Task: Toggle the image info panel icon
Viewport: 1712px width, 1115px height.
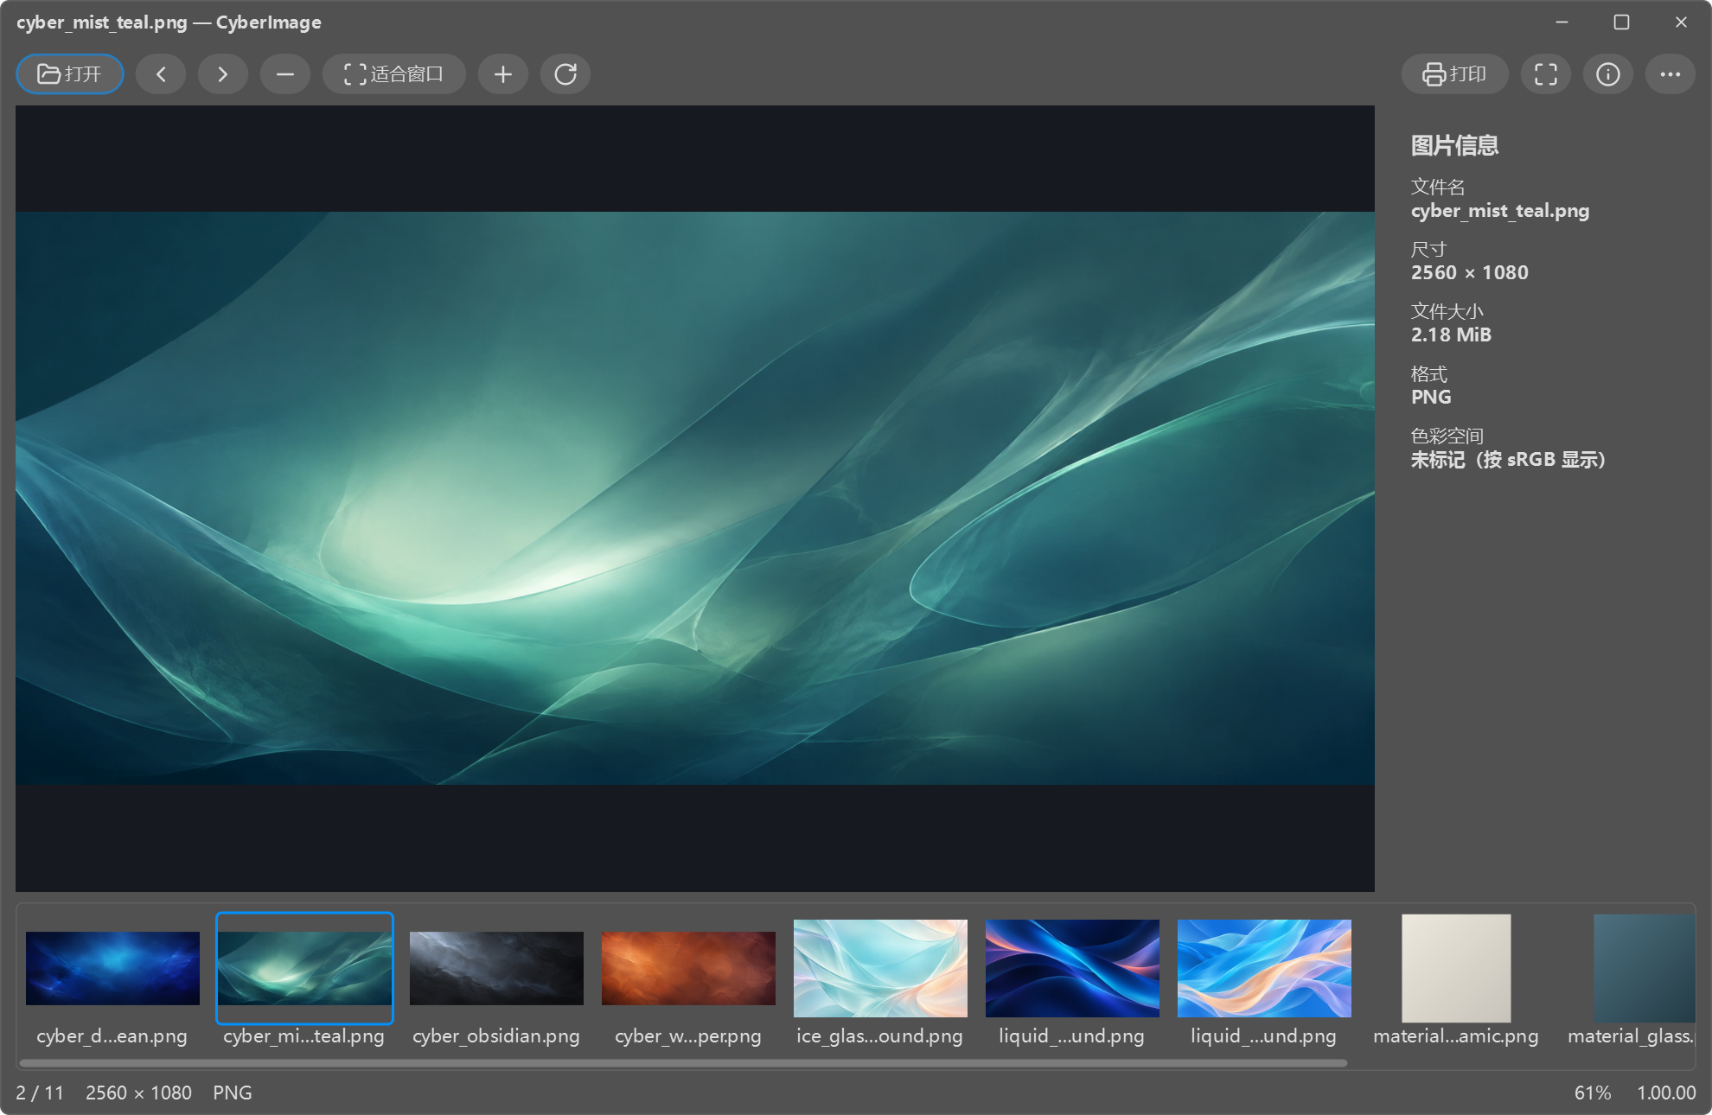Action: 1608,74
